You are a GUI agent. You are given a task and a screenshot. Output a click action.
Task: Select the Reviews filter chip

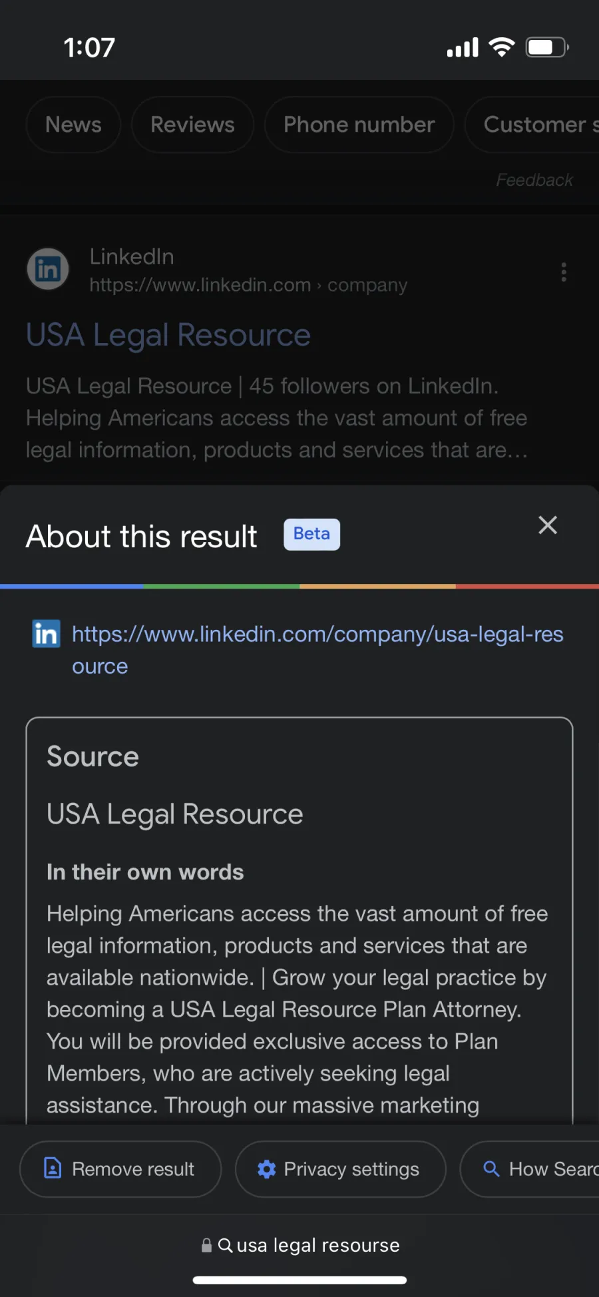coord(192,125)
